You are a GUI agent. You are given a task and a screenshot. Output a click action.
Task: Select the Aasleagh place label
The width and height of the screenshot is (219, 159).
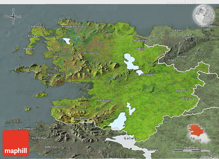point(81,119)
